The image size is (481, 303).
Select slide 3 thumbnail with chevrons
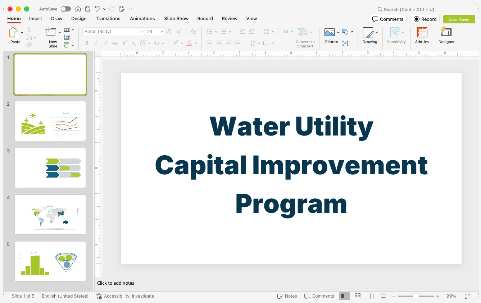tap(50, 168)
